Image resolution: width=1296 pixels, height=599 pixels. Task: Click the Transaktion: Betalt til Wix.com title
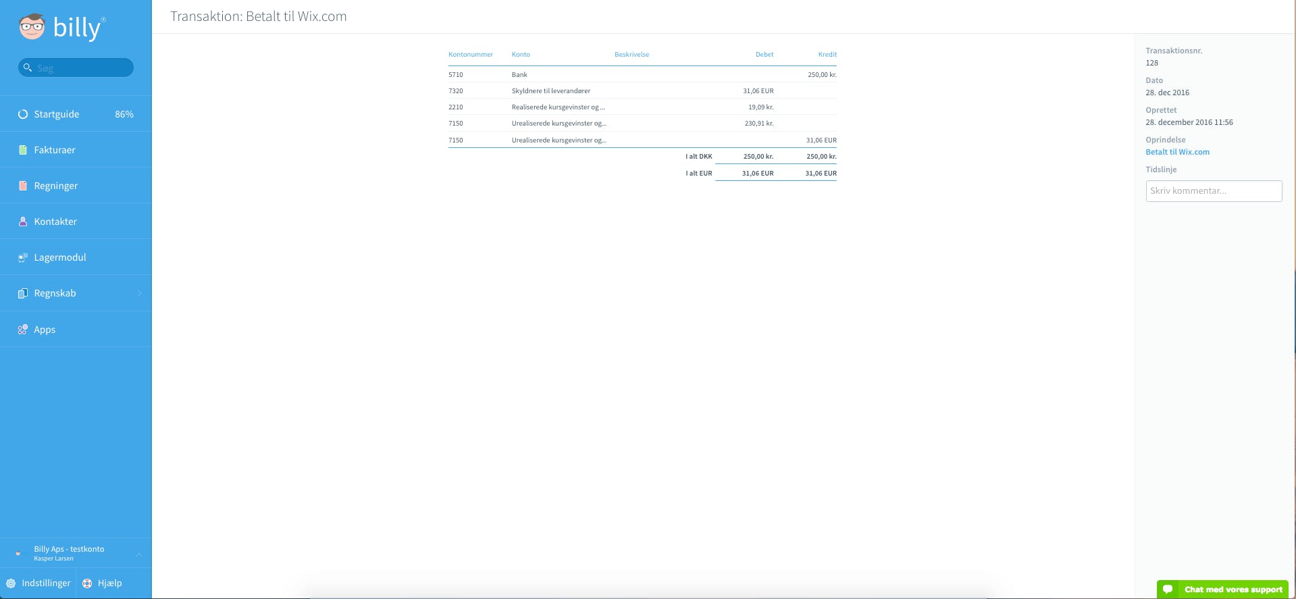259,16
